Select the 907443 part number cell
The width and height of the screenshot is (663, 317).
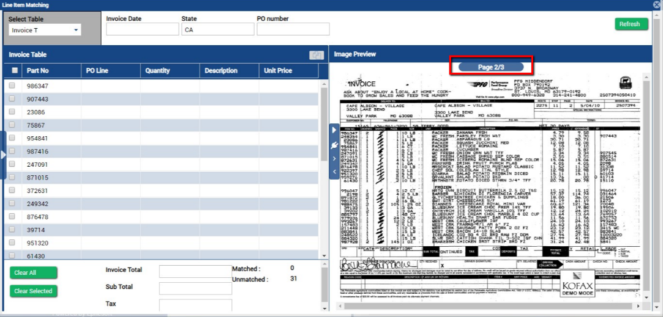pyautogui.click(x=51, y=99)
